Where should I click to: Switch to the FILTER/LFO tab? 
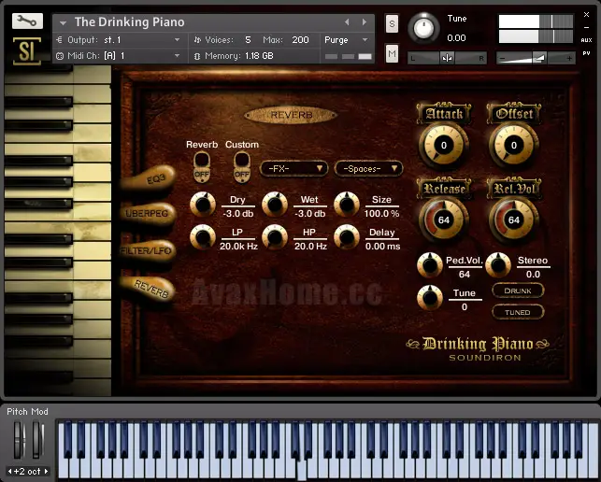[x=148, y=251]
